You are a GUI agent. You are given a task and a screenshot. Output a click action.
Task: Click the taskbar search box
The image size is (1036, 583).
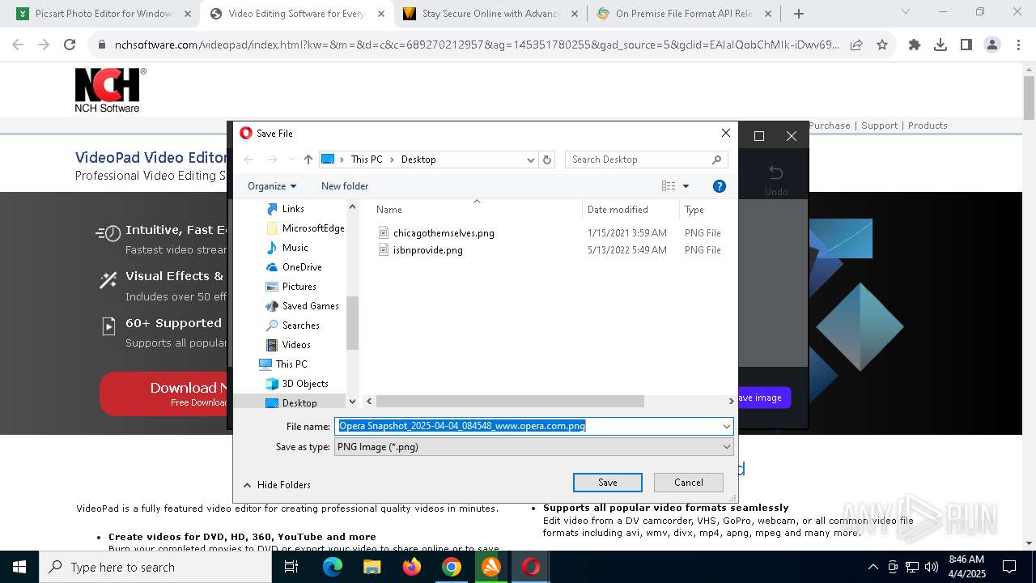(x=155, y=567)
